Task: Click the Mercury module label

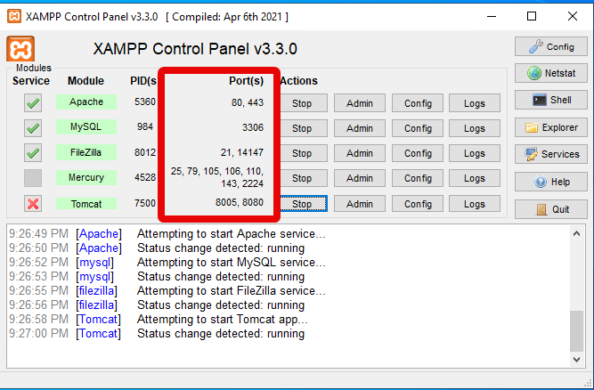Action: pos(86,177)
